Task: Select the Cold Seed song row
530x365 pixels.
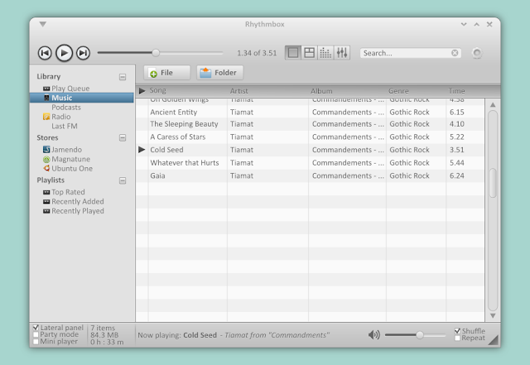Action: 310,150
